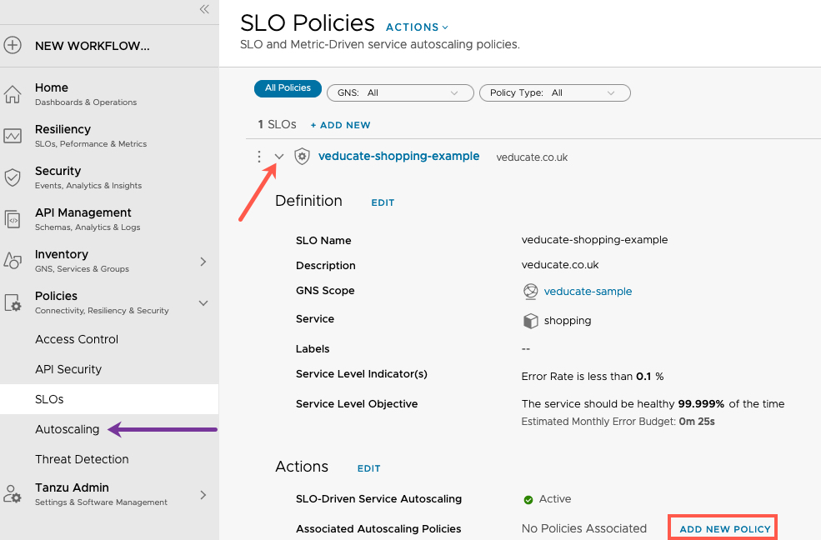821x540 pixels.
Task: Click the Inventory shapes icon
Action: pos(13,261)
